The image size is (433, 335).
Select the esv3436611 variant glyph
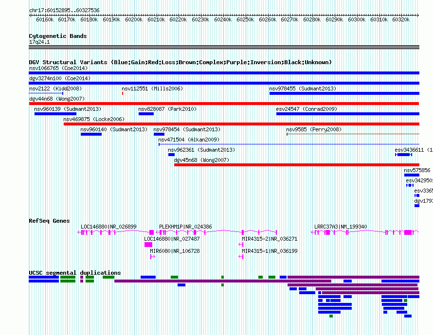403,155
